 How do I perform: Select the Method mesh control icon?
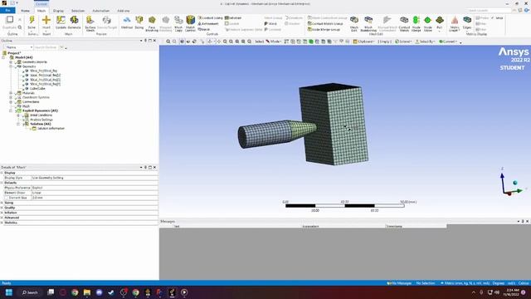pyautogui.click(x=127, y=20)
